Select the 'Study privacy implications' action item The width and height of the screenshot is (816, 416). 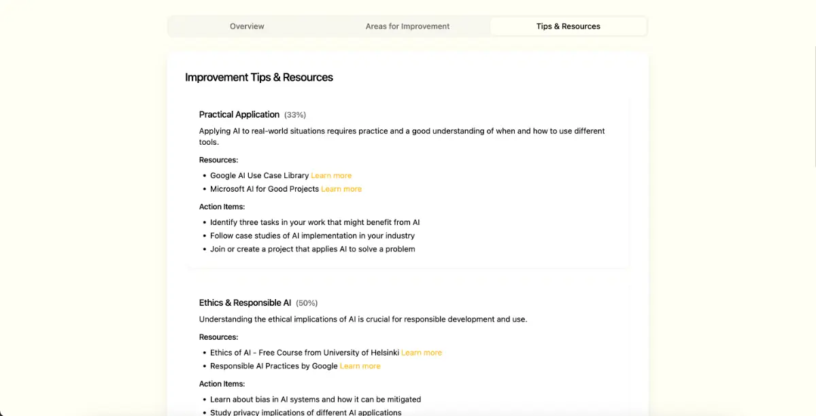click(x=305, y=412)
